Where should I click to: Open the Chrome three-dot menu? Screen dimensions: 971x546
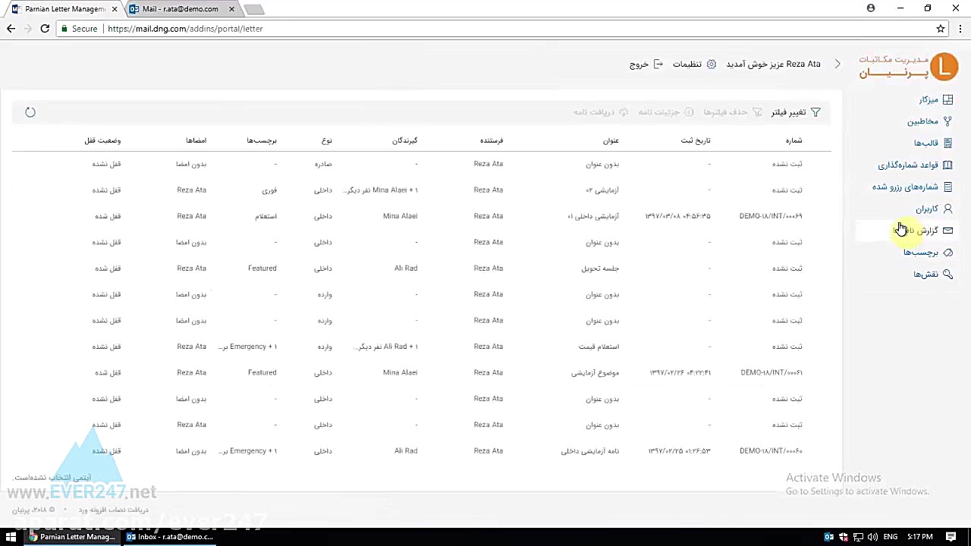[x=959, y=29]
